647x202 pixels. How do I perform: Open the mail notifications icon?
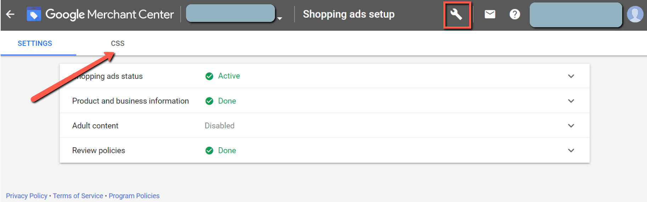[490, 14]
